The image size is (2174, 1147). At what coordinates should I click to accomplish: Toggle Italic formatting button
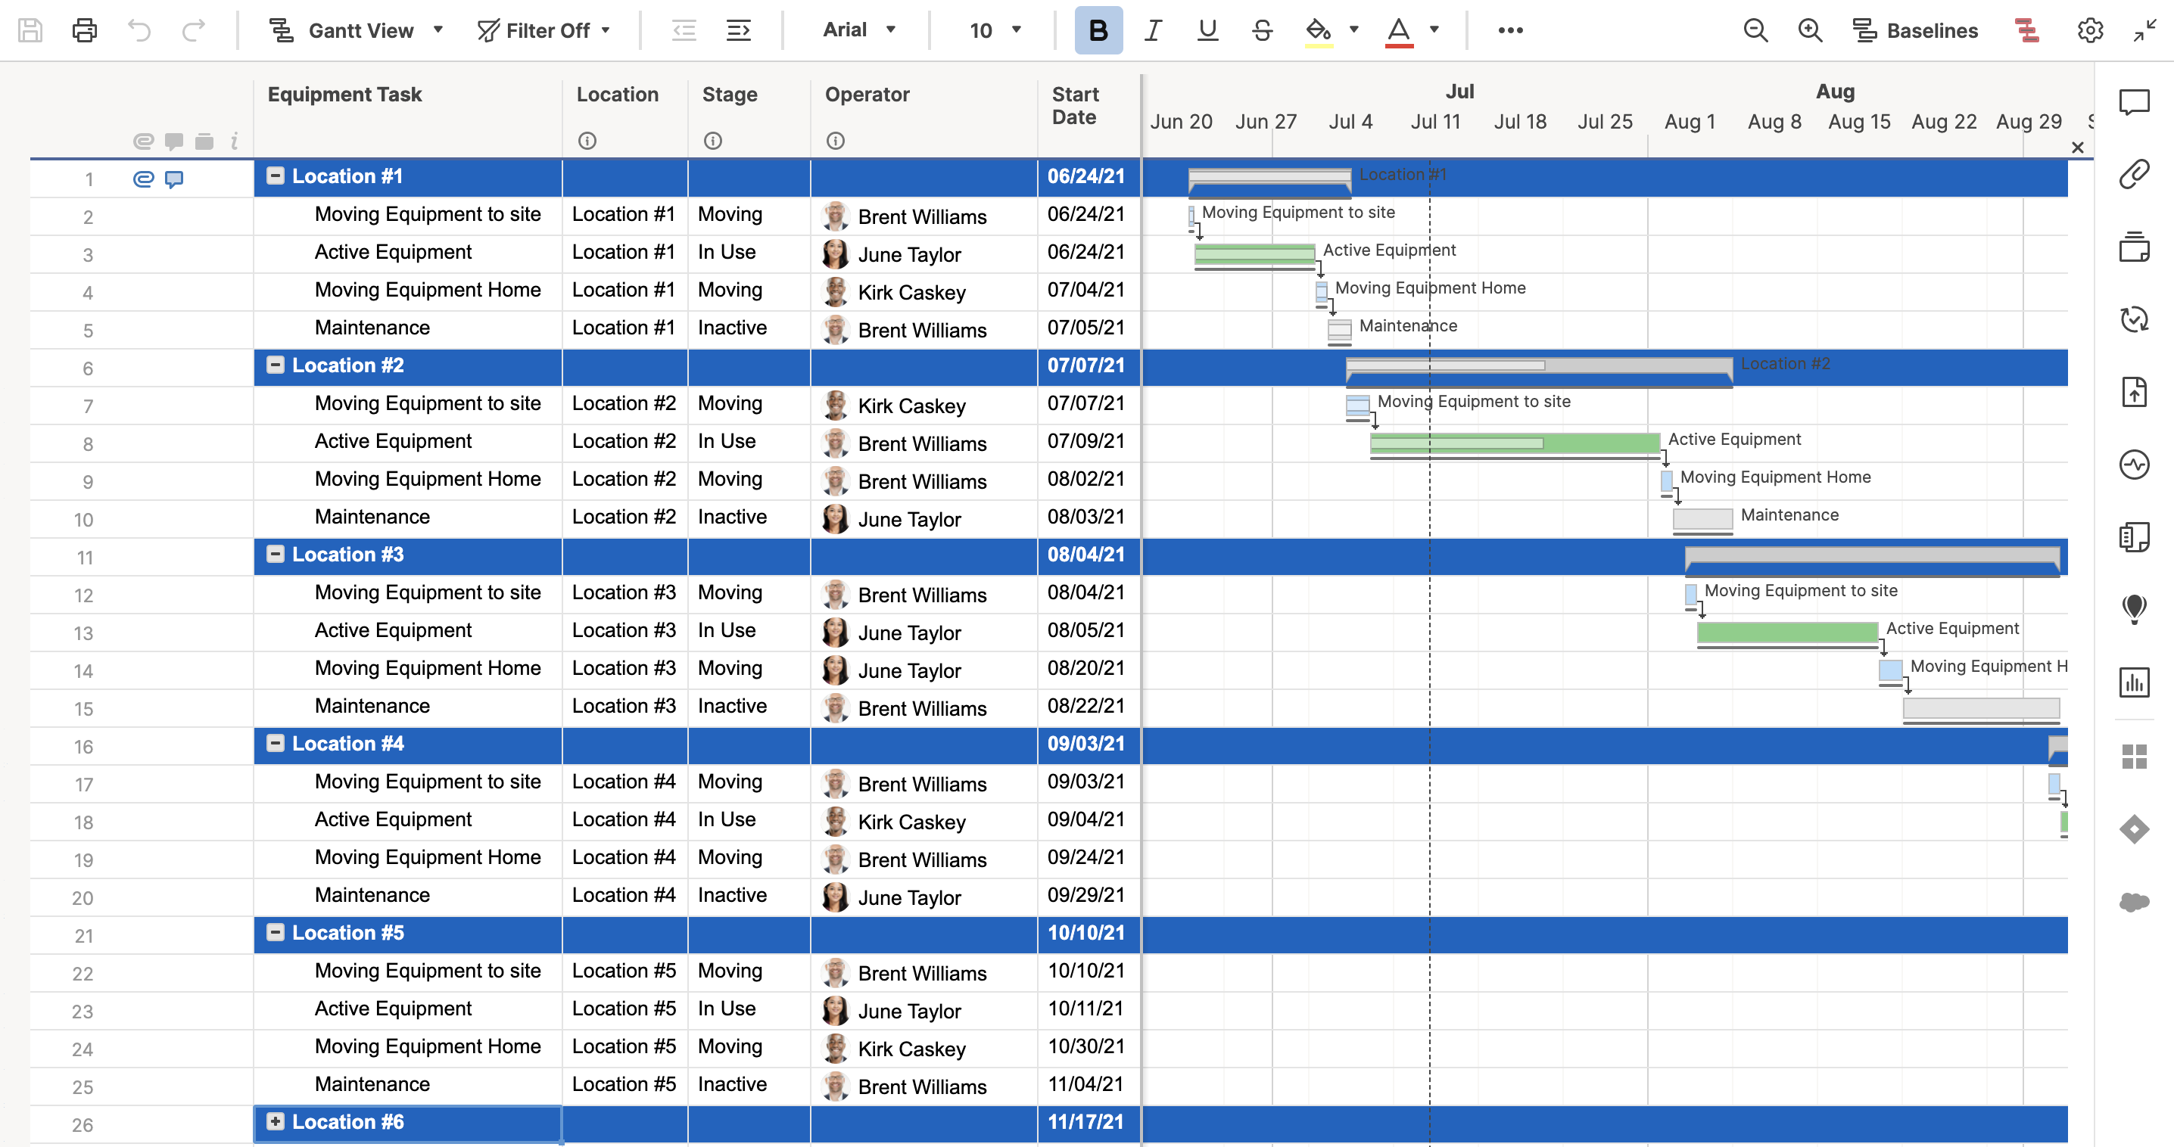(1153, 30)
